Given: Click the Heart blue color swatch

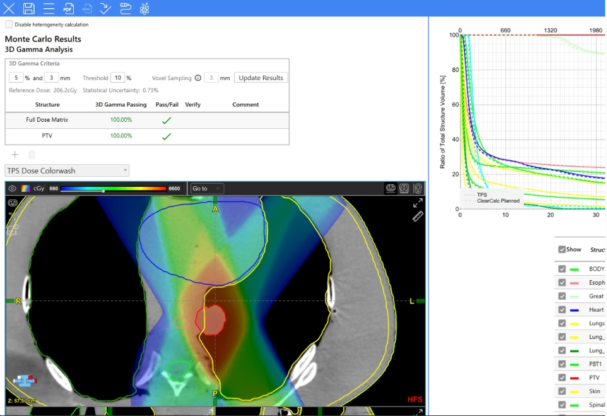Looking at the screenshot, I should [x=574, y=310].
